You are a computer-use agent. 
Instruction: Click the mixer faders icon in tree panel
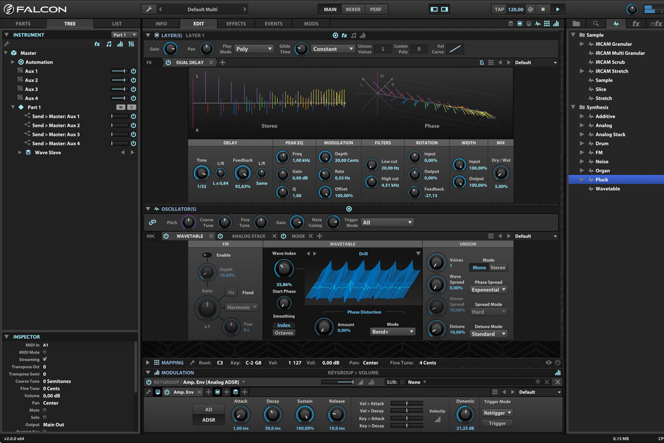131,44
